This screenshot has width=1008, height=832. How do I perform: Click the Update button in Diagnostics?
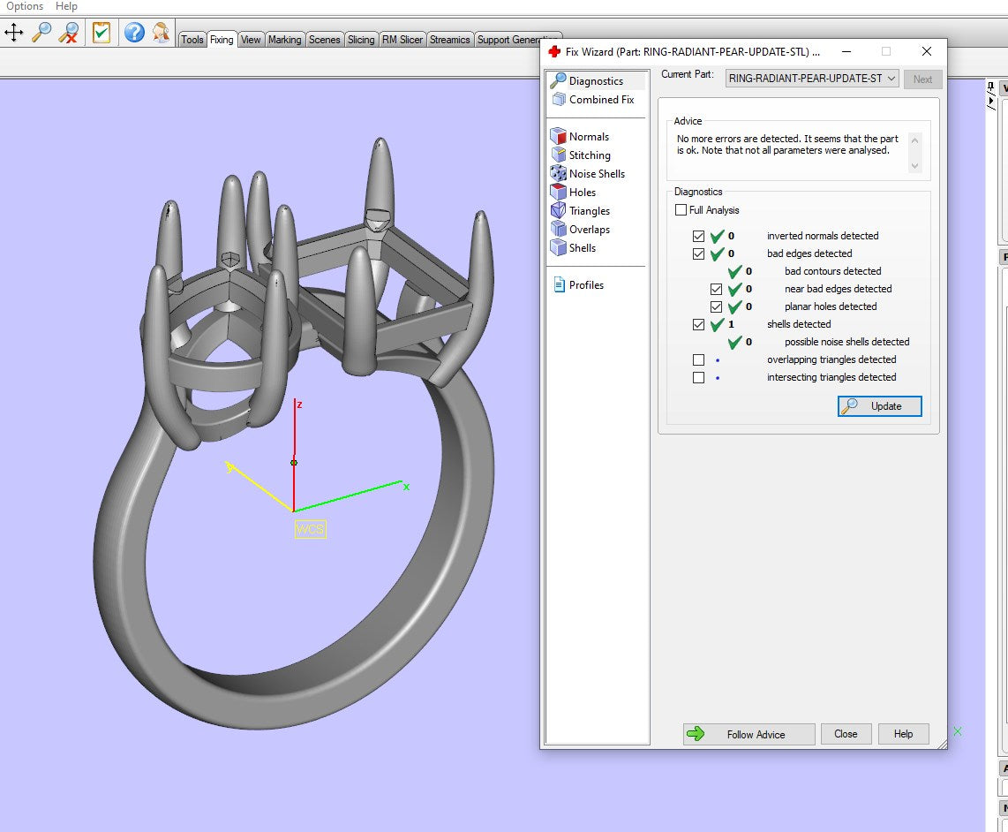click(x=879, y=406)
